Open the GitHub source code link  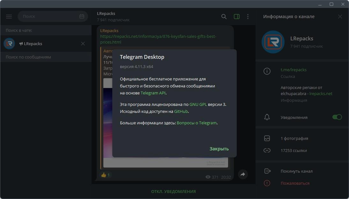(181, 111)
